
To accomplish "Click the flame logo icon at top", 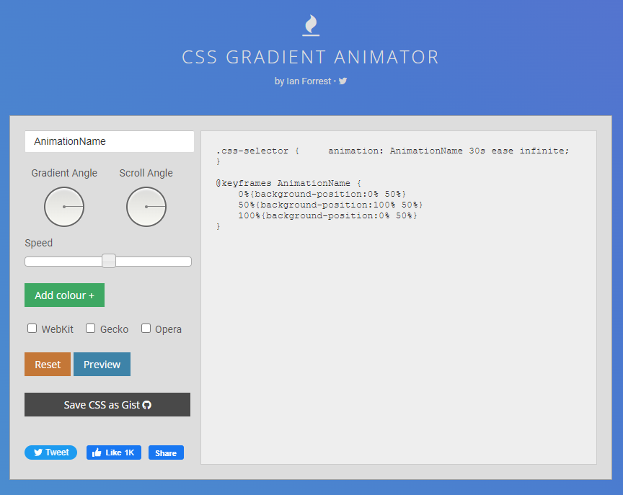I will click(311, 25).
